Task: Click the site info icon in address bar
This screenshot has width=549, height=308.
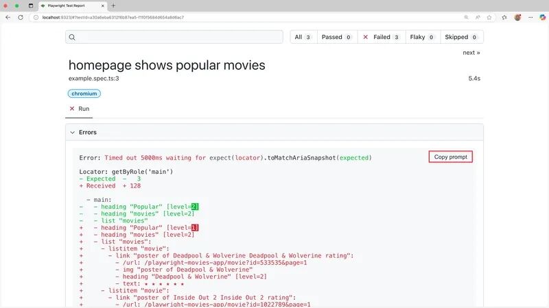Action: (36, 17)
